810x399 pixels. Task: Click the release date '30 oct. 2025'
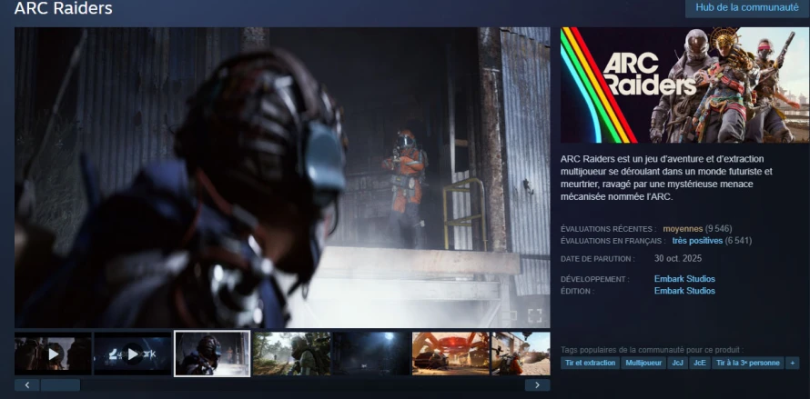[x=678, y=259]
